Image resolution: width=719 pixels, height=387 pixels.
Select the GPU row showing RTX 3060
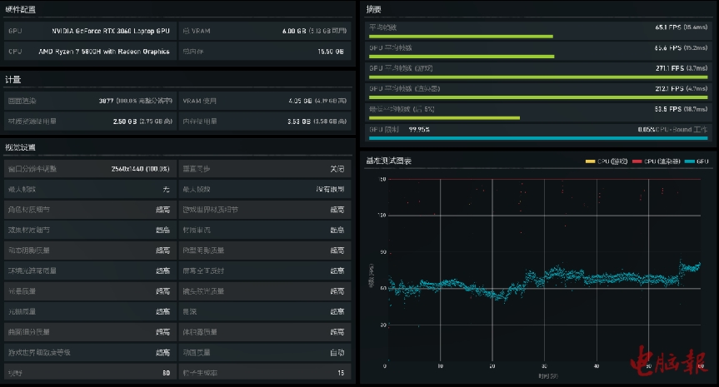click(91, 31)
